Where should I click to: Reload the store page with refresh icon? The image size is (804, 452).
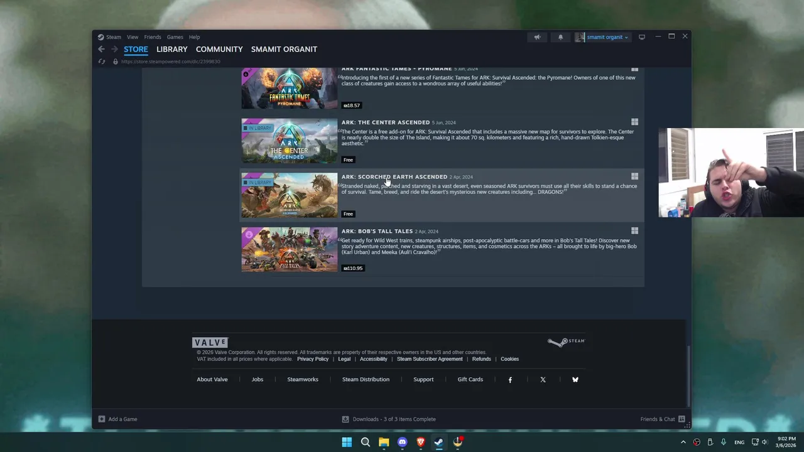(x=101, y=62)
